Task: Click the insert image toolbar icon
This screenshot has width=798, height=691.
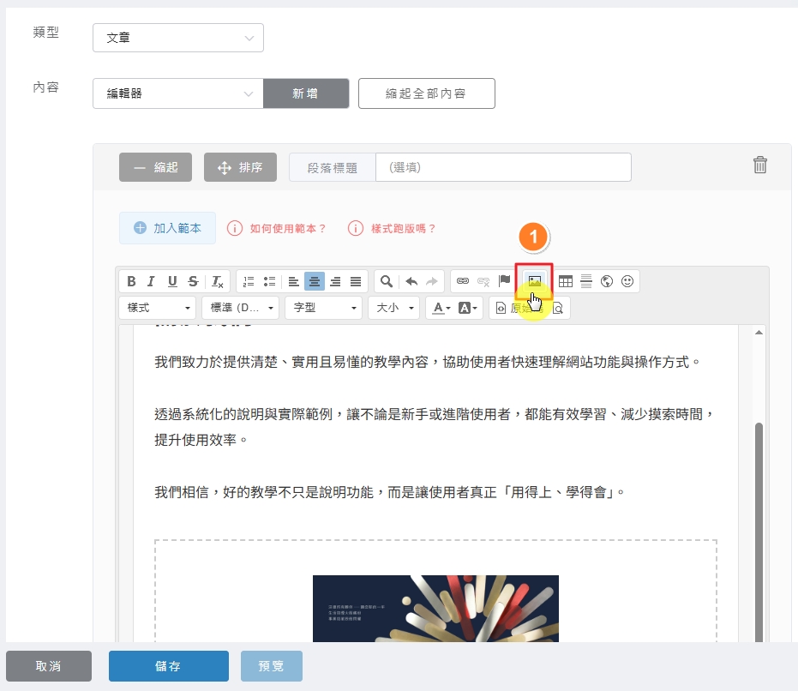Action: [x=535, y=281]
